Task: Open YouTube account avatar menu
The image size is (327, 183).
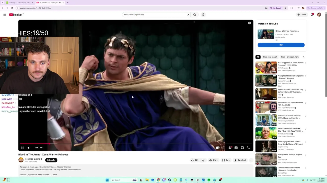Action: click(319, 14)
